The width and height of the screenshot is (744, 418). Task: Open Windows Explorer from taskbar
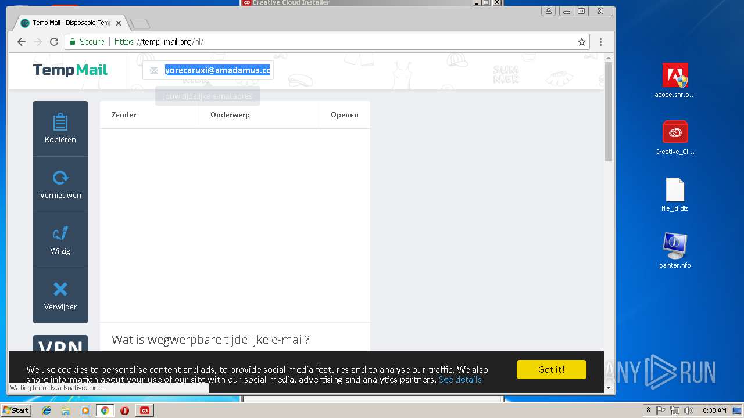66,410
